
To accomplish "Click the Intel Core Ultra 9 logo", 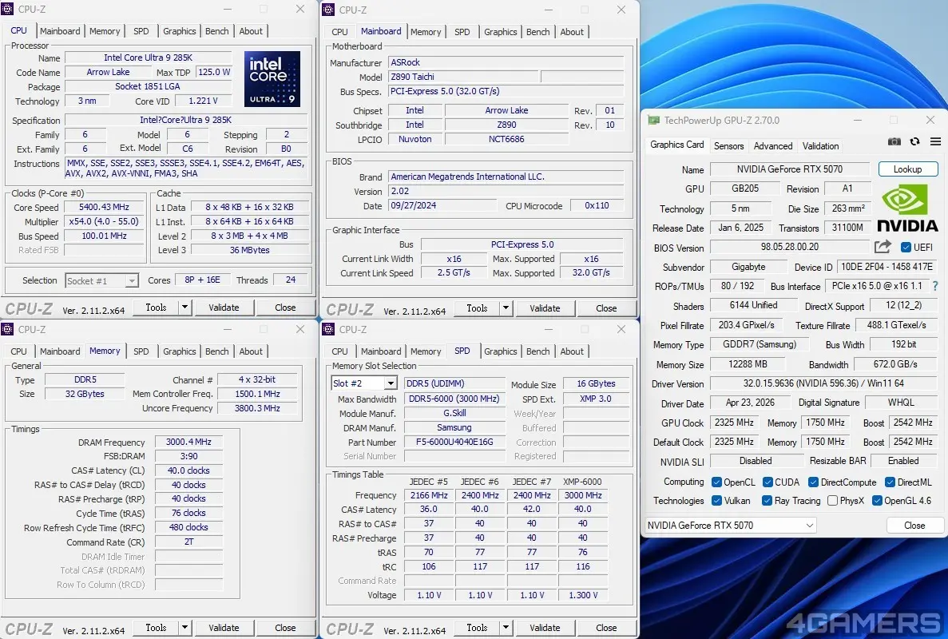I will pyautogui.click(x=272, y=79).
